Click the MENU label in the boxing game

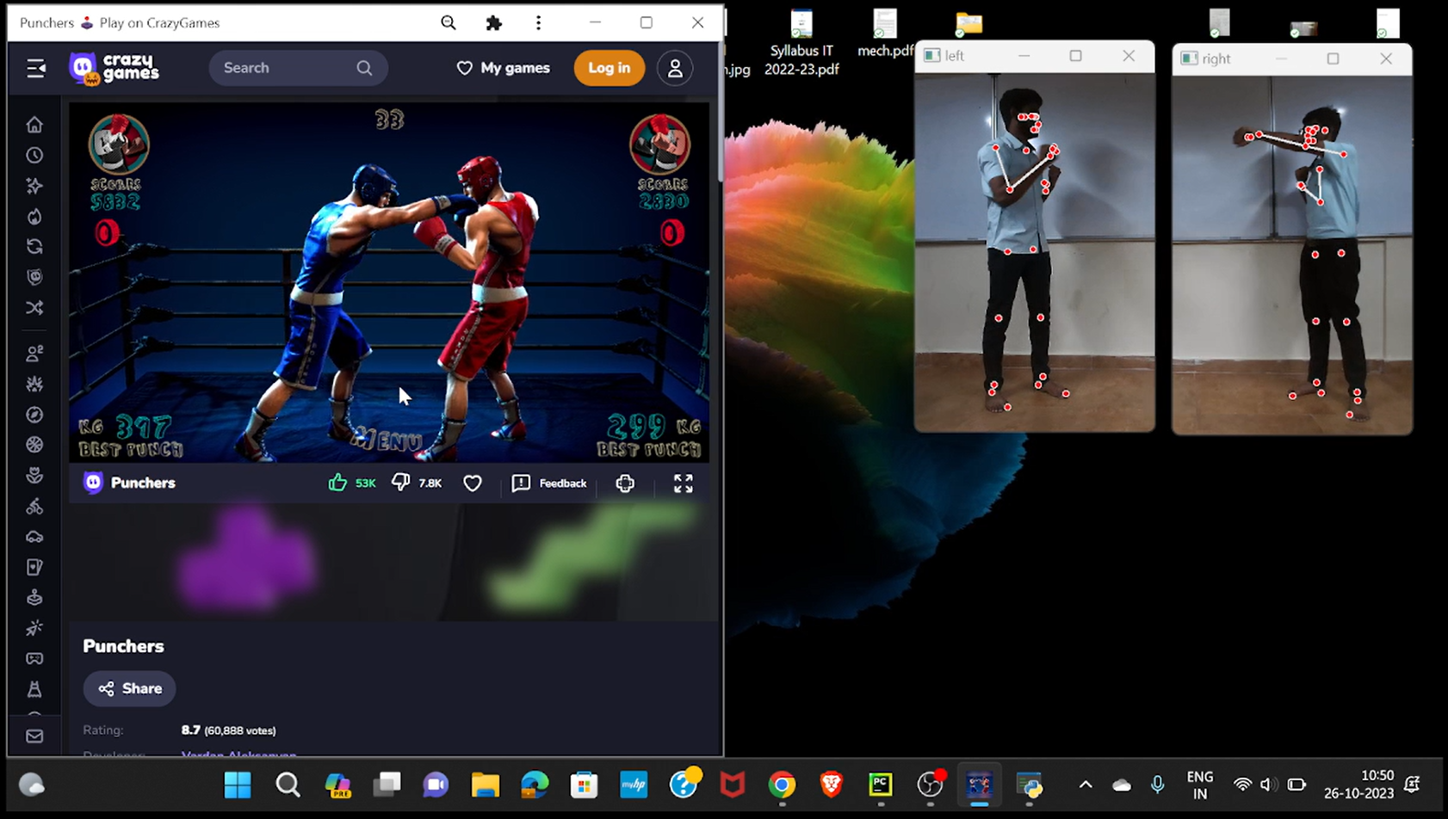pos(389,440)
